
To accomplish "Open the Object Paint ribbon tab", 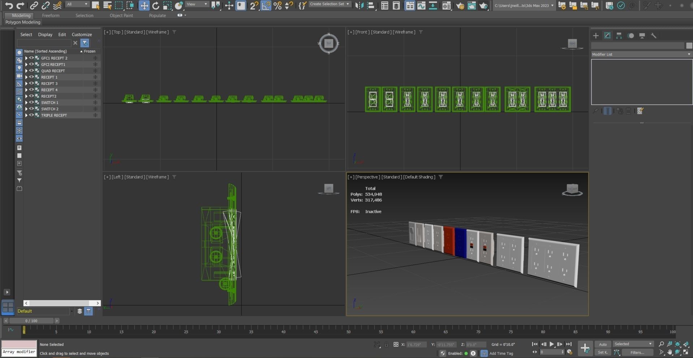I will pos(121,16).
